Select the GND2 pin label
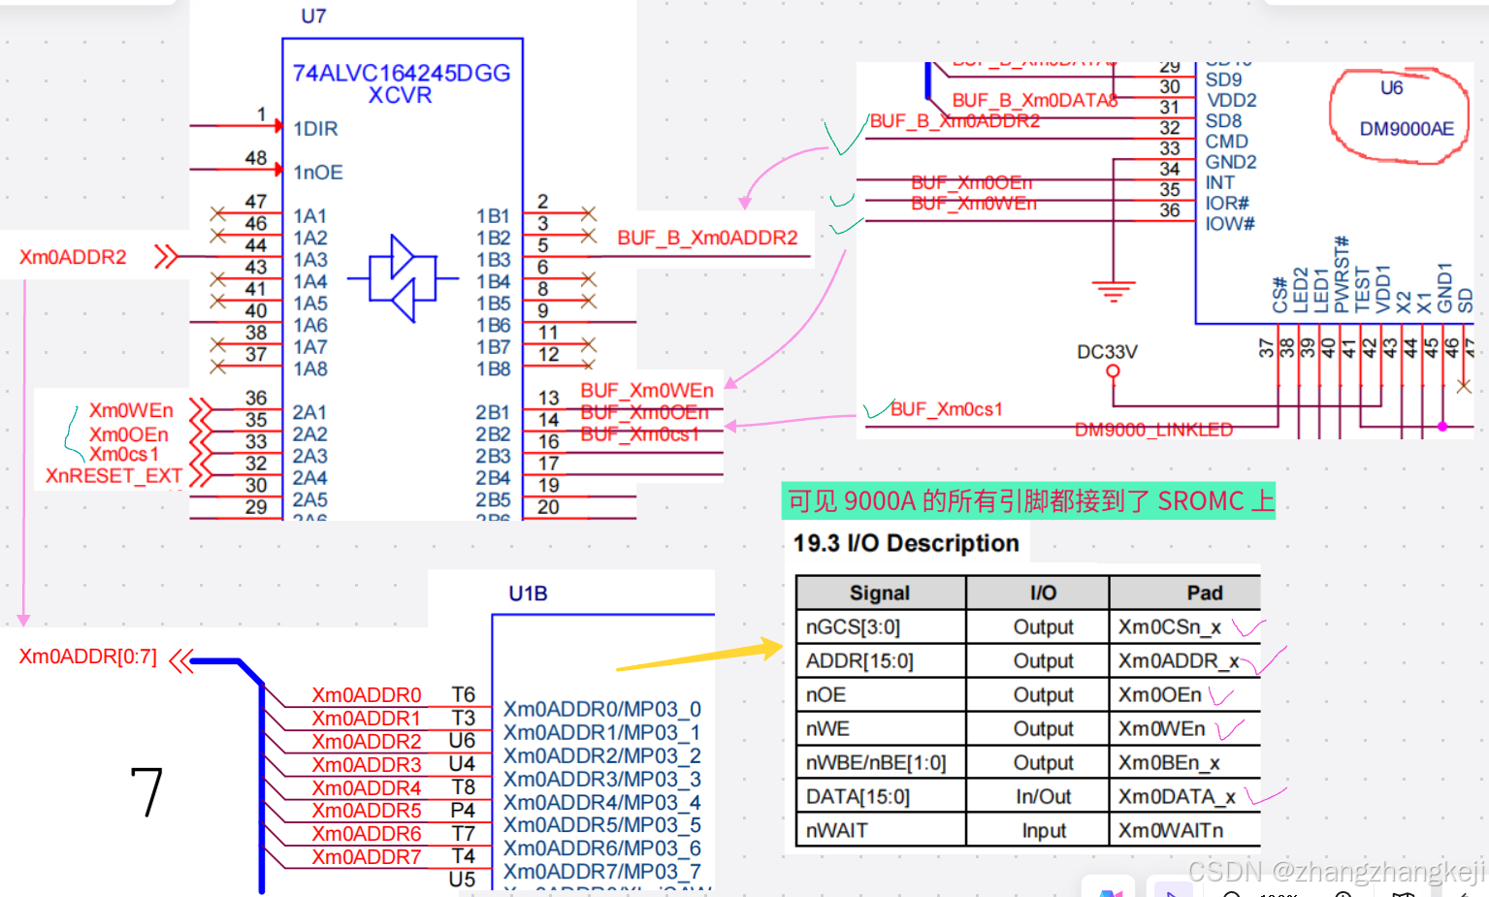Screen dimensions: 1489x897 [x=1231, y=162]
